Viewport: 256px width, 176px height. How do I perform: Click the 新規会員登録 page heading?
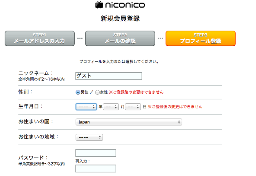point(120,18)
